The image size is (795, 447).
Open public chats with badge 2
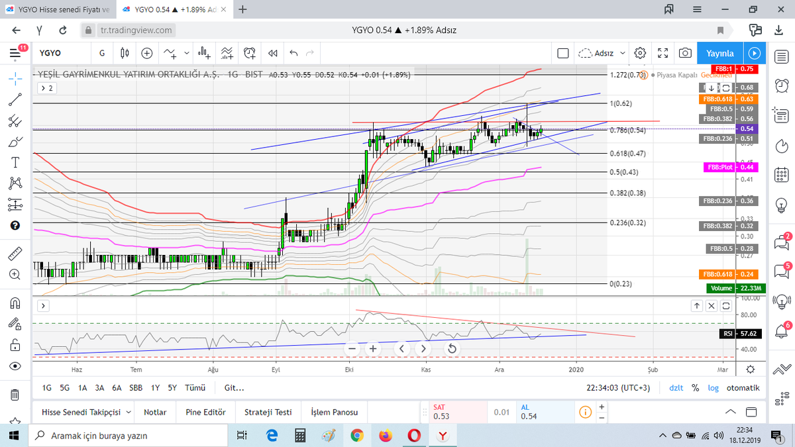click(x=781, y=242)
